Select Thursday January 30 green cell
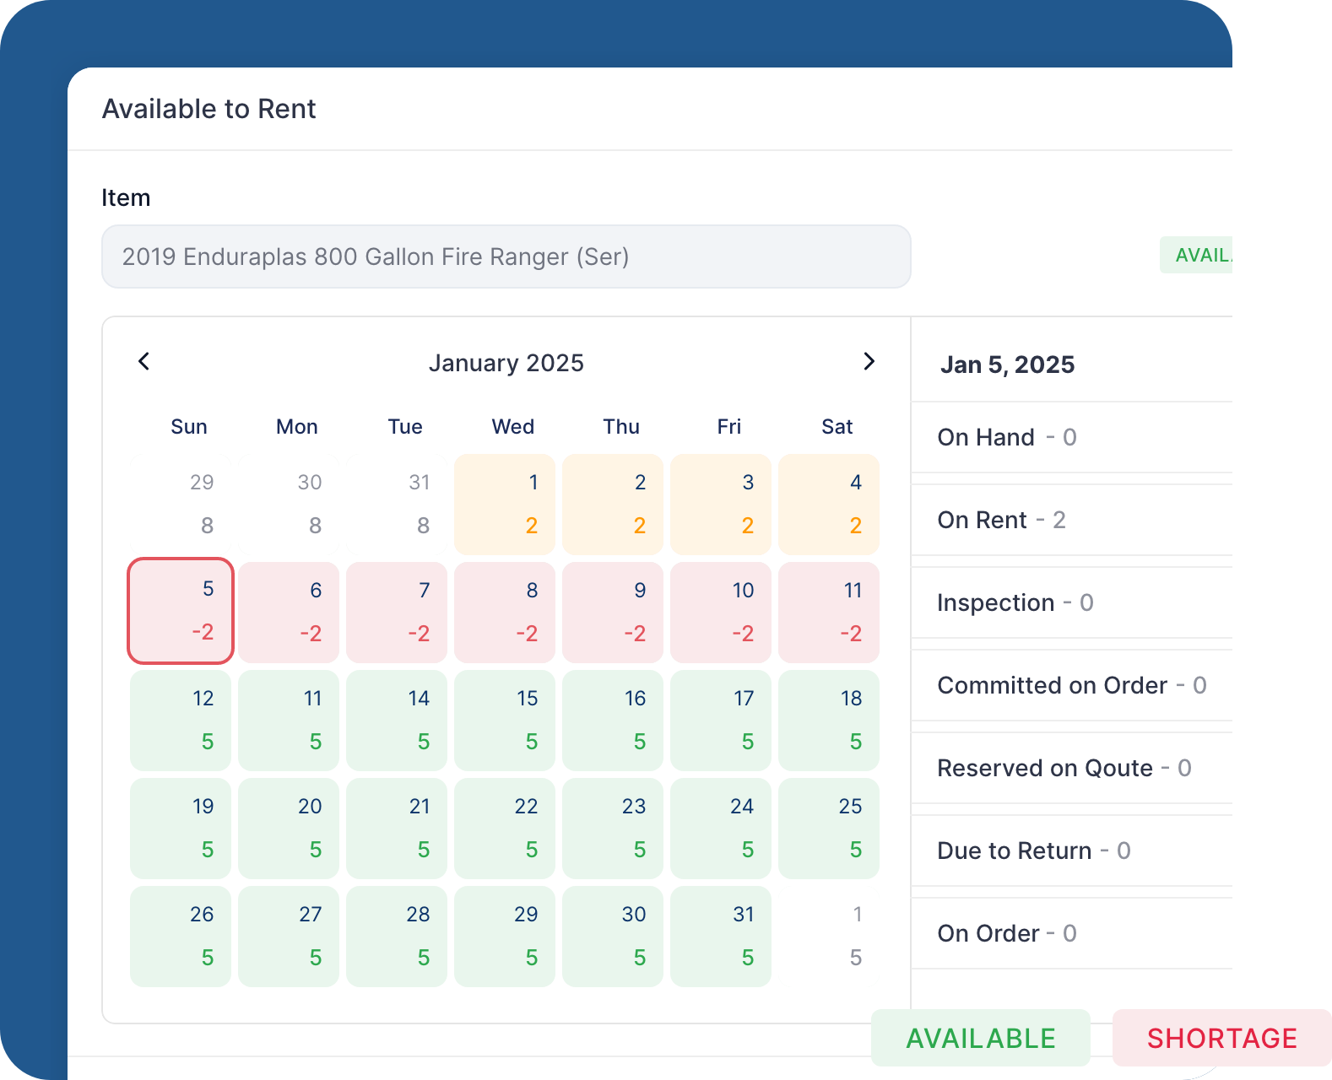This screenshot has width=1332, height=1080. pos(613,936)
